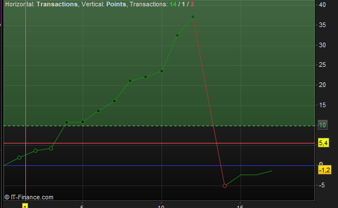This screenshot has width=338, height=208.
Task: Click the yellow 1 cursor marker on horizontal axis
Action: 25,206
